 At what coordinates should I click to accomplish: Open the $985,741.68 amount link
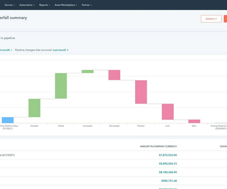(169, 180)
